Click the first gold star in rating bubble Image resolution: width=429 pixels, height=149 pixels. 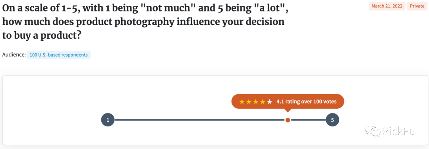coord(242,102)
